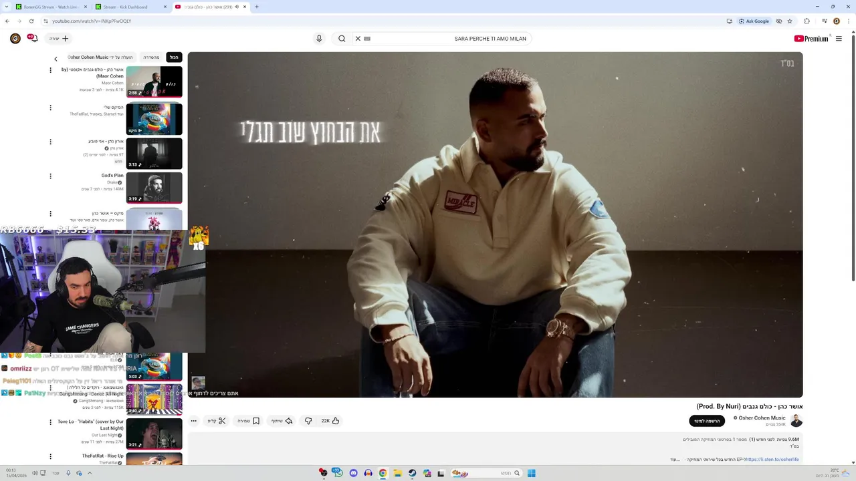The height and width of the screenshot is (481, 856).
Task: Open the Tove Lo Habits cover thumbnail
Action: (x=154, y=434)
